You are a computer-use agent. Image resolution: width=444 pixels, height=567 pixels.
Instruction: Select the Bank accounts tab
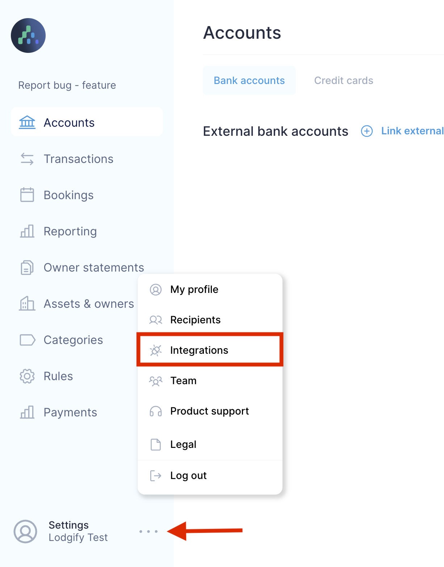pos(249,80)
